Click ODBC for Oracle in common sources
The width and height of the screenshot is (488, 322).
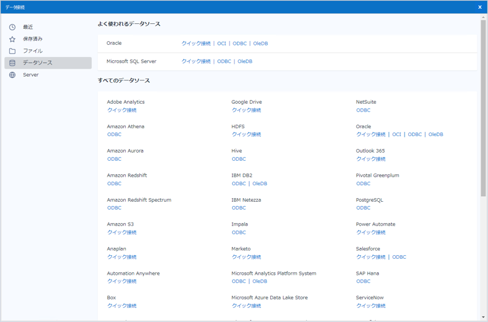click(239, 44)
